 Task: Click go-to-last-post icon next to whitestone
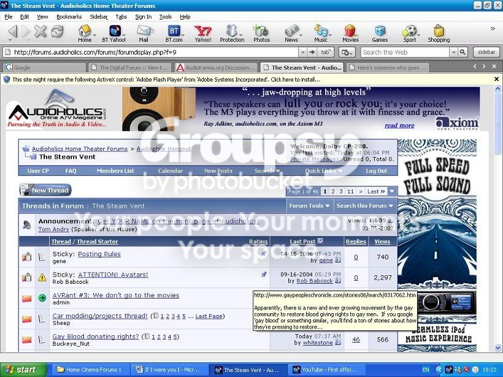pyautogui.click(x=338, y=343)
